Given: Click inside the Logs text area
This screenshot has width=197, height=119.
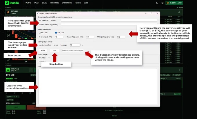Looking at the screenshot, I should (98, 87).
